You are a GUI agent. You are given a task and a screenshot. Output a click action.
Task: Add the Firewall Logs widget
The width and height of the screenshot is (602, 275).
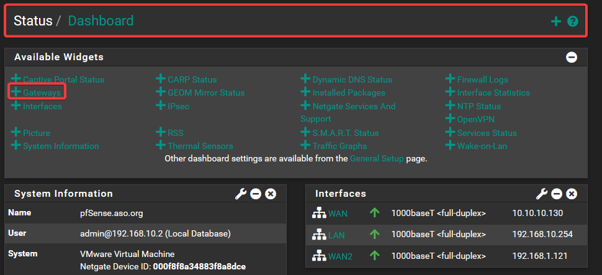click(477, 79)
